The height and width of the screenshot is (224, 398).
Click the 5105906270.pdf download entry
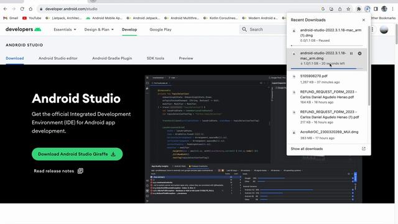point(327,79)
